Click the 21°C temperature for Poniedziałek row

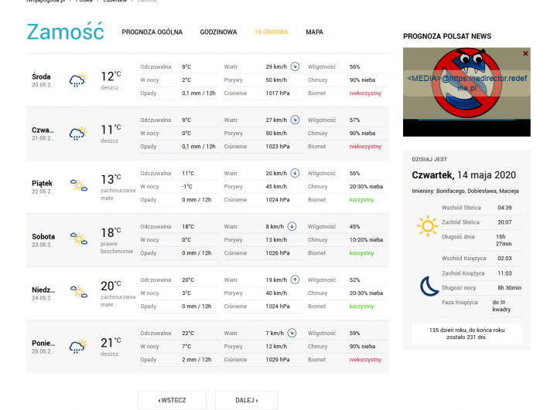click(x=111, y=343)
